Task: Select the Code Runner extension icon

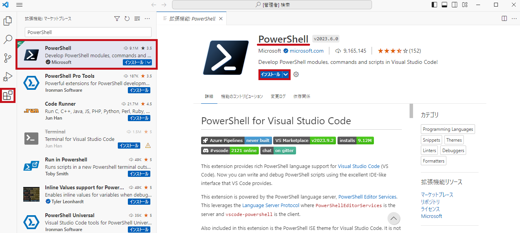Action: pos(31,111)
